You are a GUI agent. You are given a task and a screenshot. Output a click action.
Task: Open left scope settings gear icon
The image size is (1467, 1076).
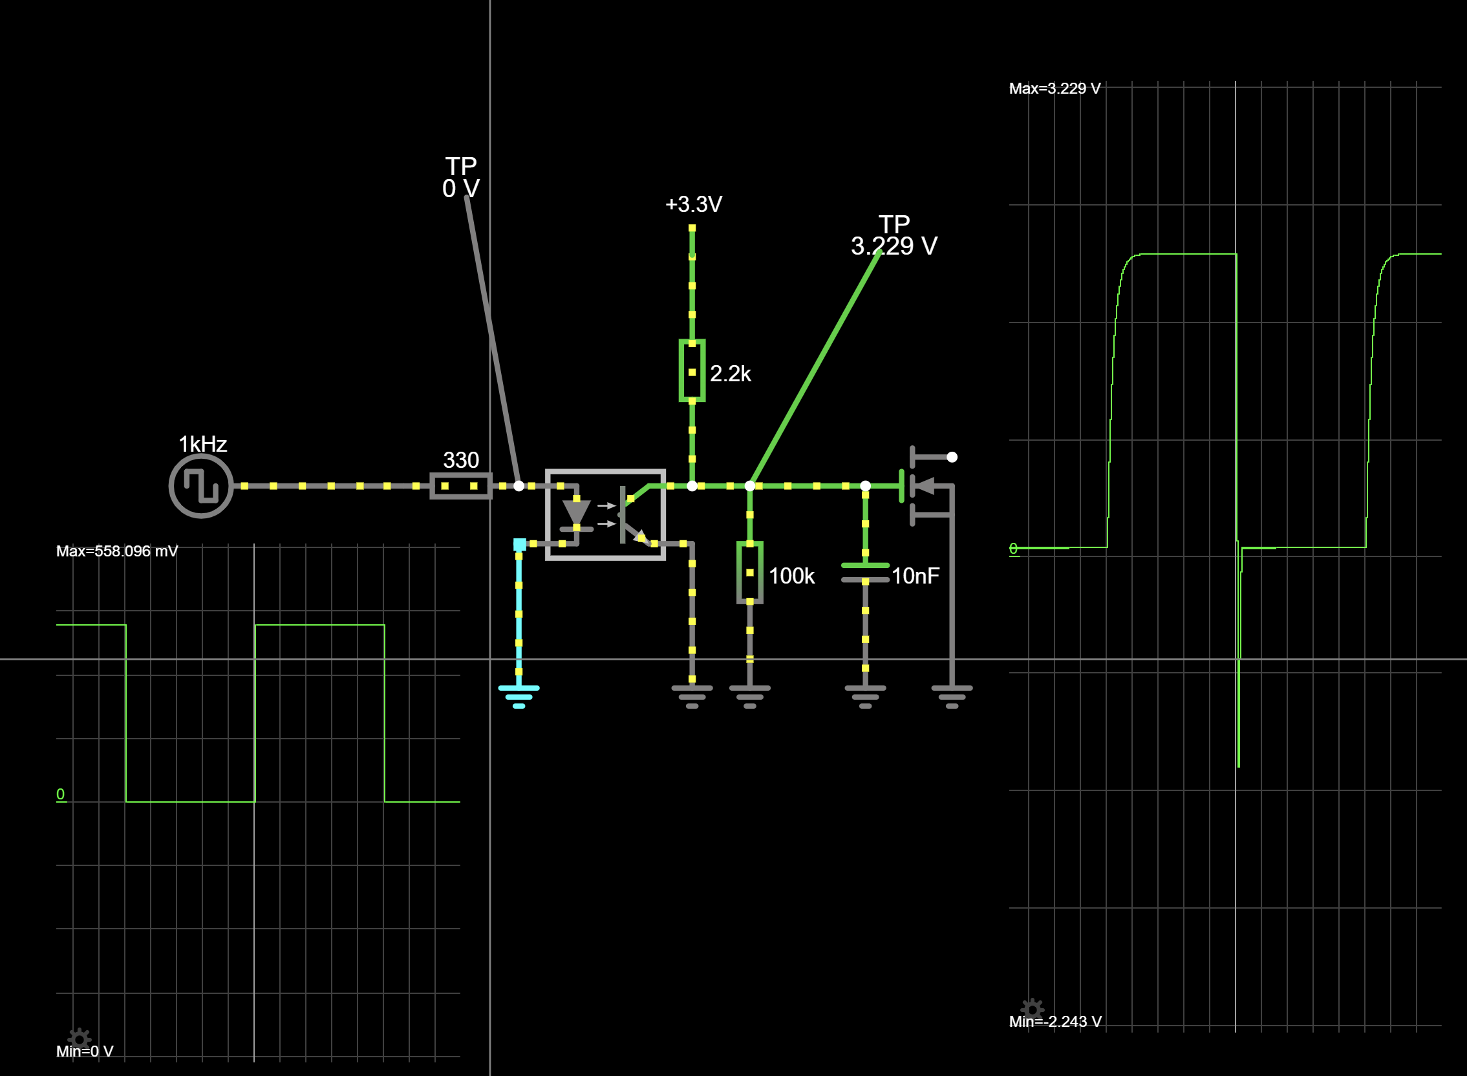[80, 1039]
